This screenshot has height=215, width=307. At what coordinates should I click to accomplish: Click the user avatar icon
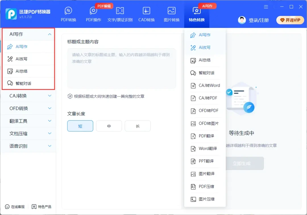242,20
